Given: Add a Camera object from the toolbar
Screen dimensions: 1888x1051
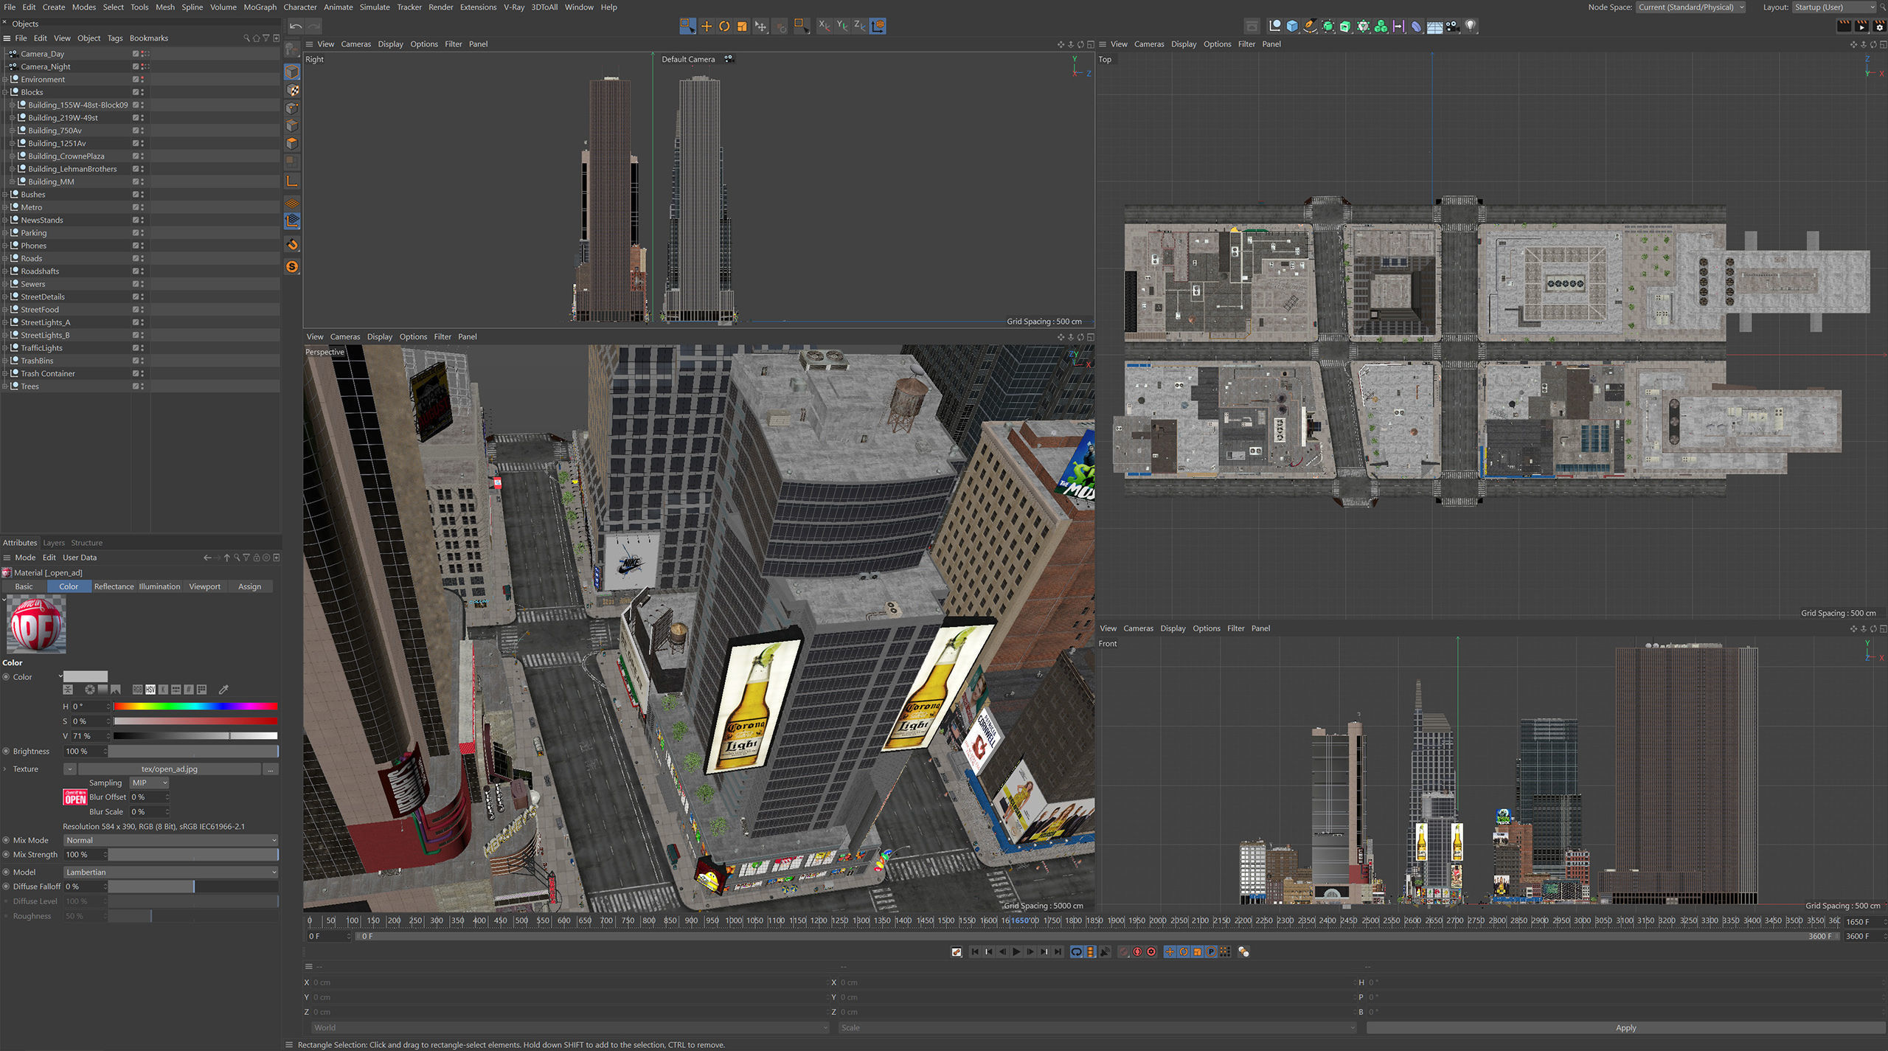Looking at the screenshot, I should (x=1452, y=26).
